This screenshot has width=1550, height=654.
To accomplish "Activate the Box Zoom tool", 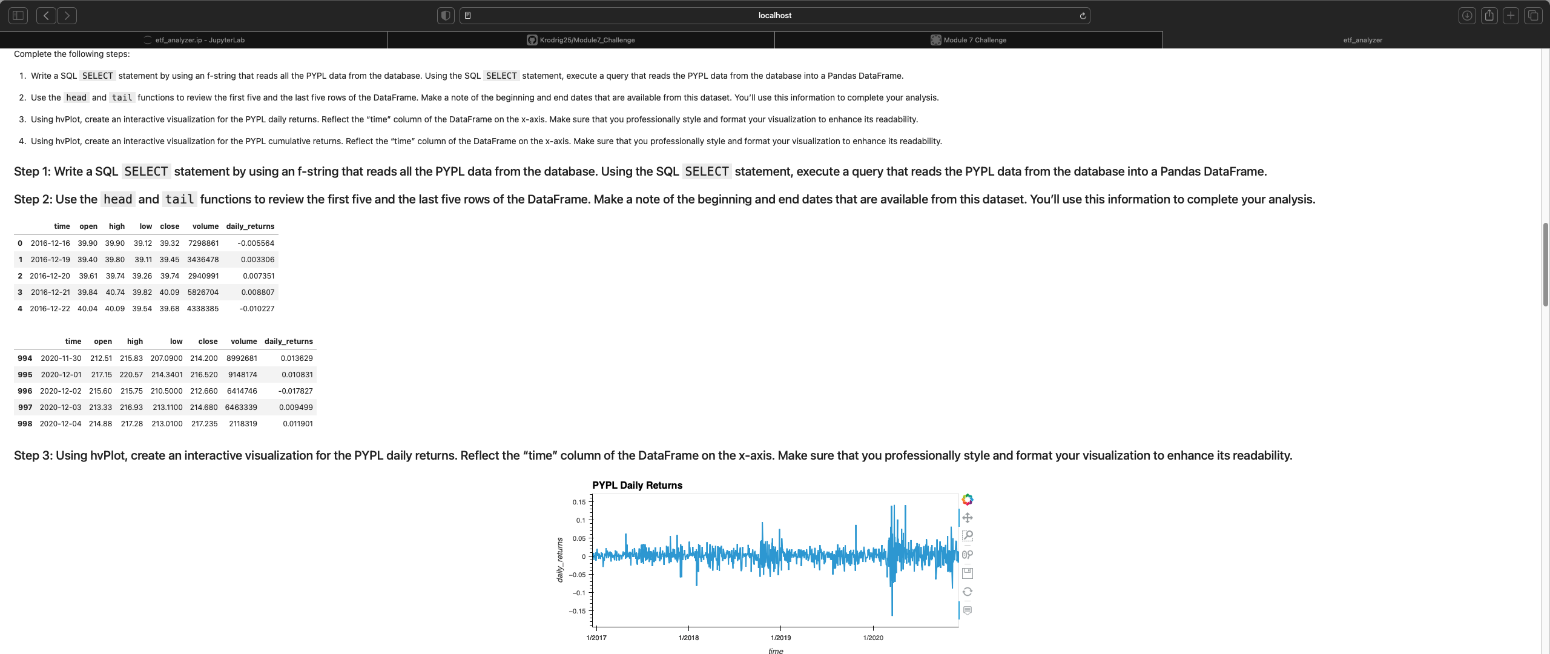I will 968,536.
